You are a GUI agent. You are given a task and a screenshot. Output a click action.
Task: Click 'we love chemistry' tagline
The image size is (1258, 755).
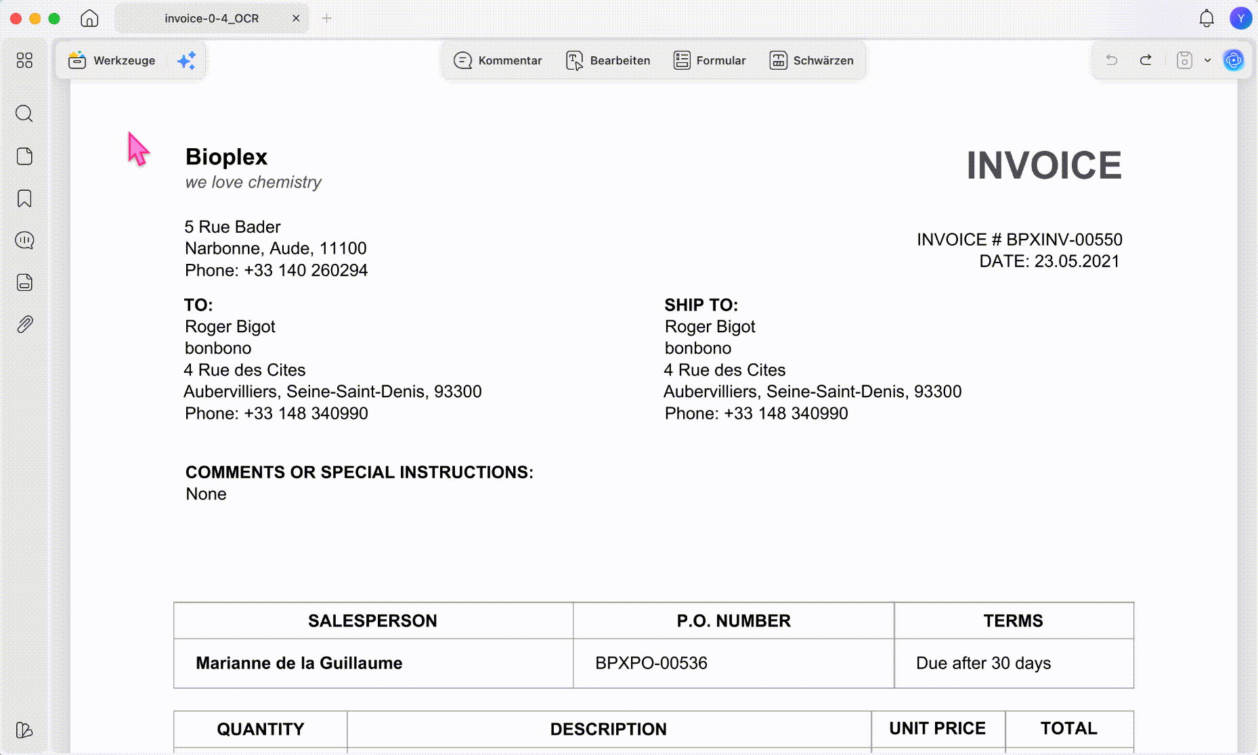[253, 183]
